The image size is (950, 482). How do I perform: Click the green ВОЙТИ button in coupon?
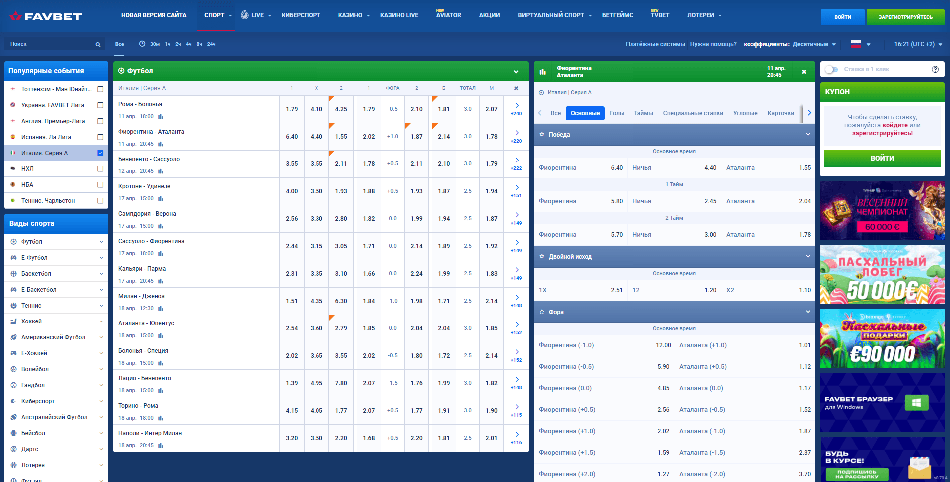point(882,158)
